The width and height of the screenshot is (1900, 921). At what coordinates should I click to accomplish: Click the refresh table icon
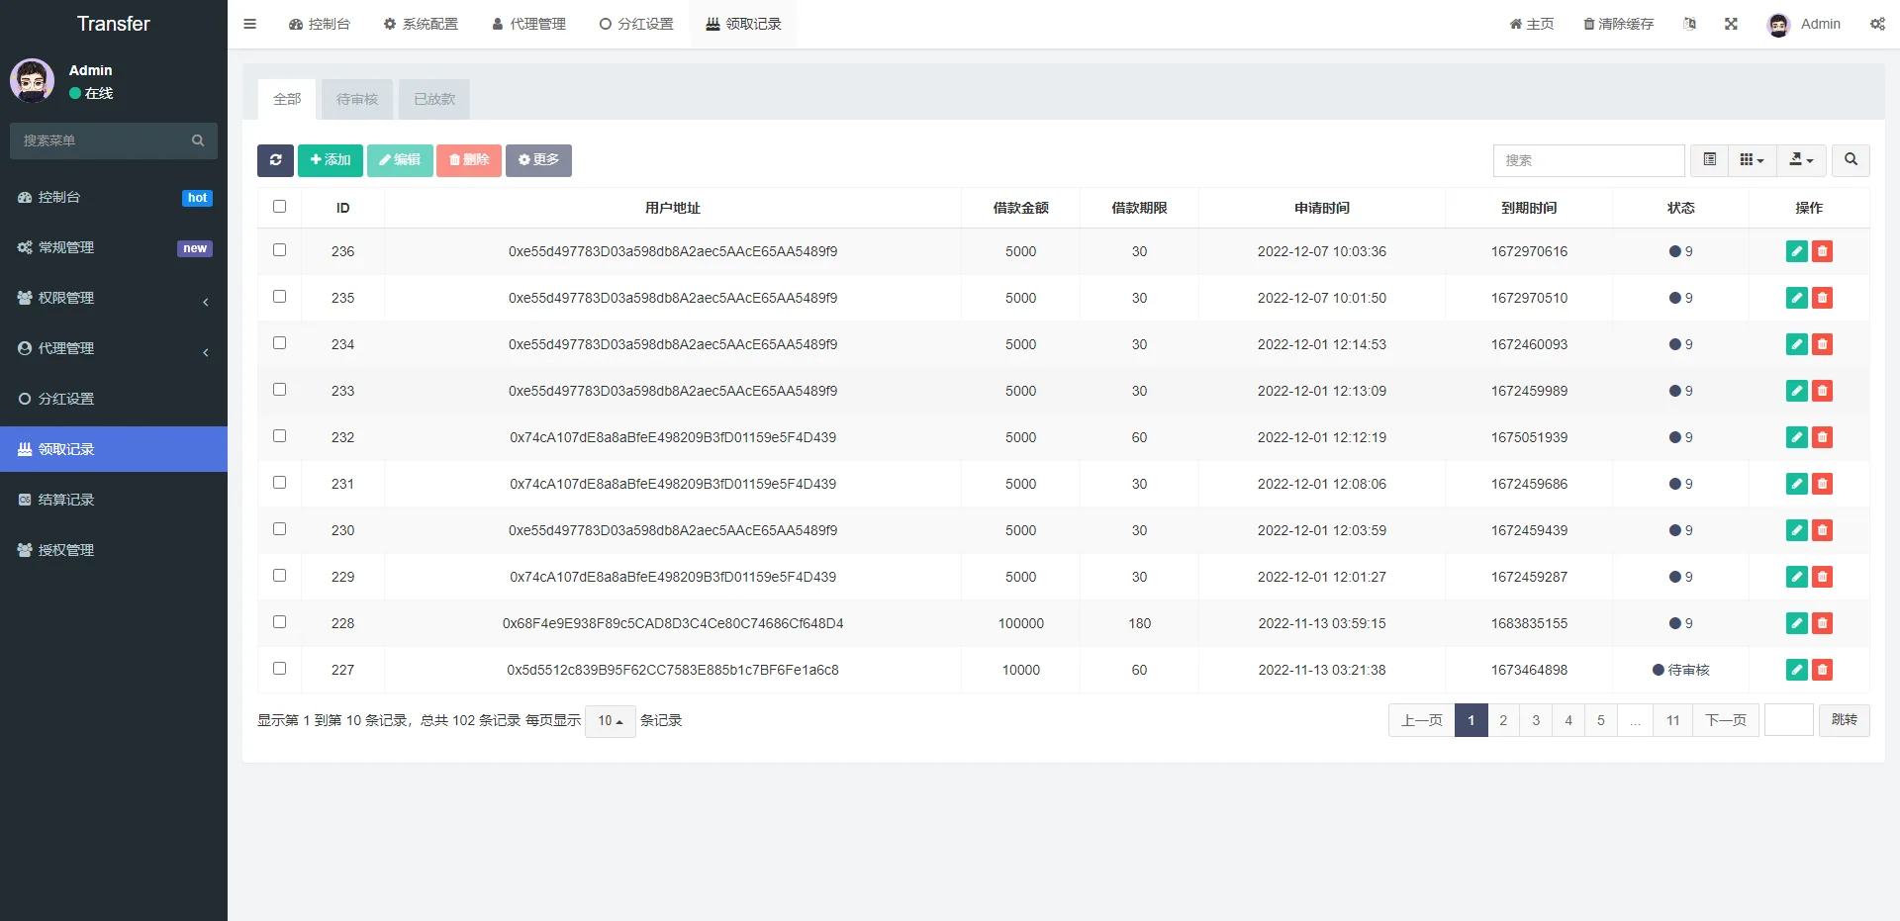tap(275, 159)
